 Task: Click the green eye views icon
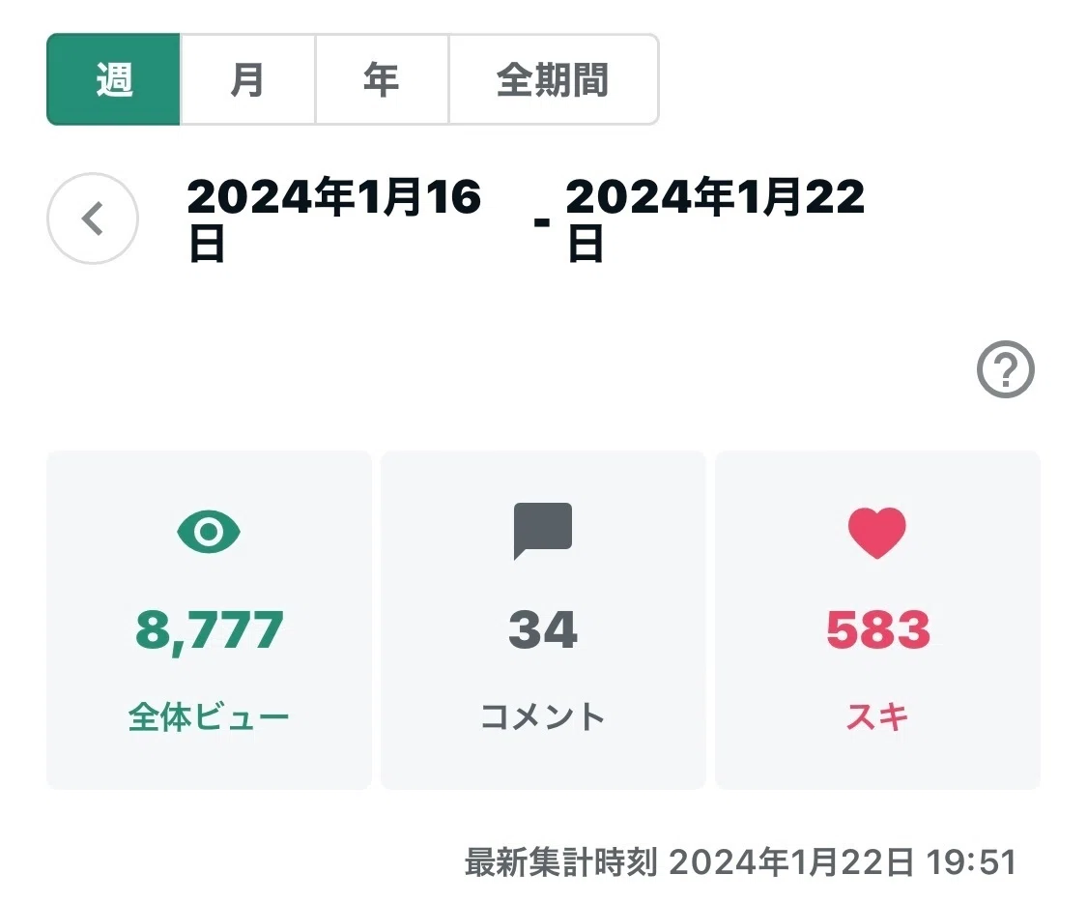(209, 532)
